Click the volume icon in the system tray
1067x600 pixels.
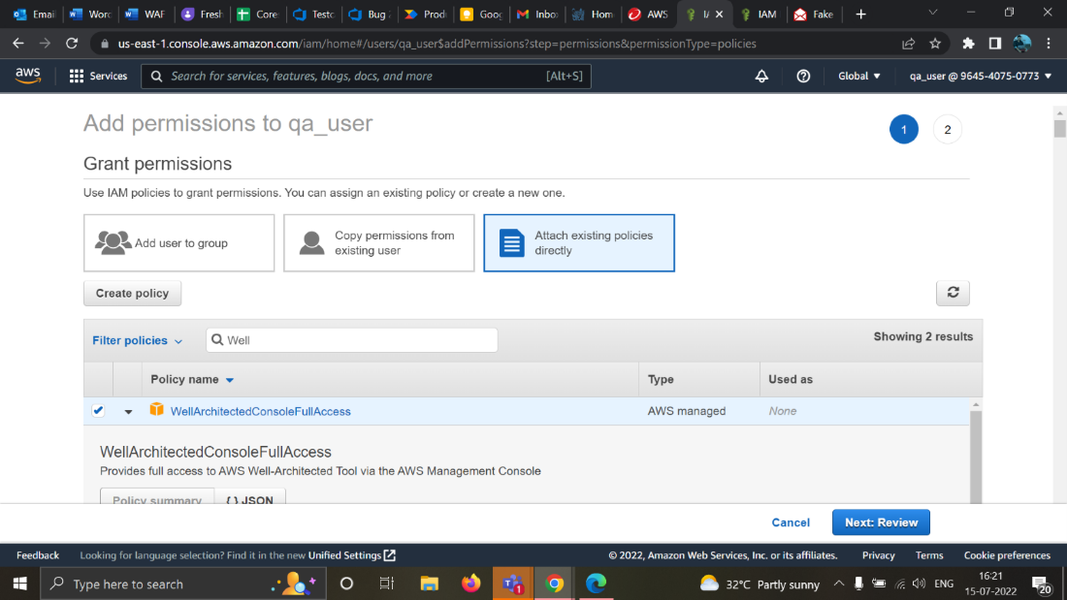click(x=919, y=584)
